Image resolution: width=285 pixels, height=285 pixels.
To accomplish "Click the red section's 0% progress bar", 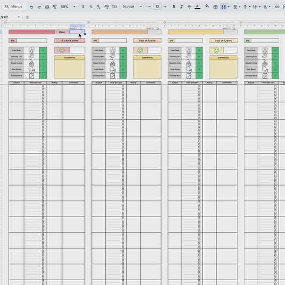I will [28, 41].
